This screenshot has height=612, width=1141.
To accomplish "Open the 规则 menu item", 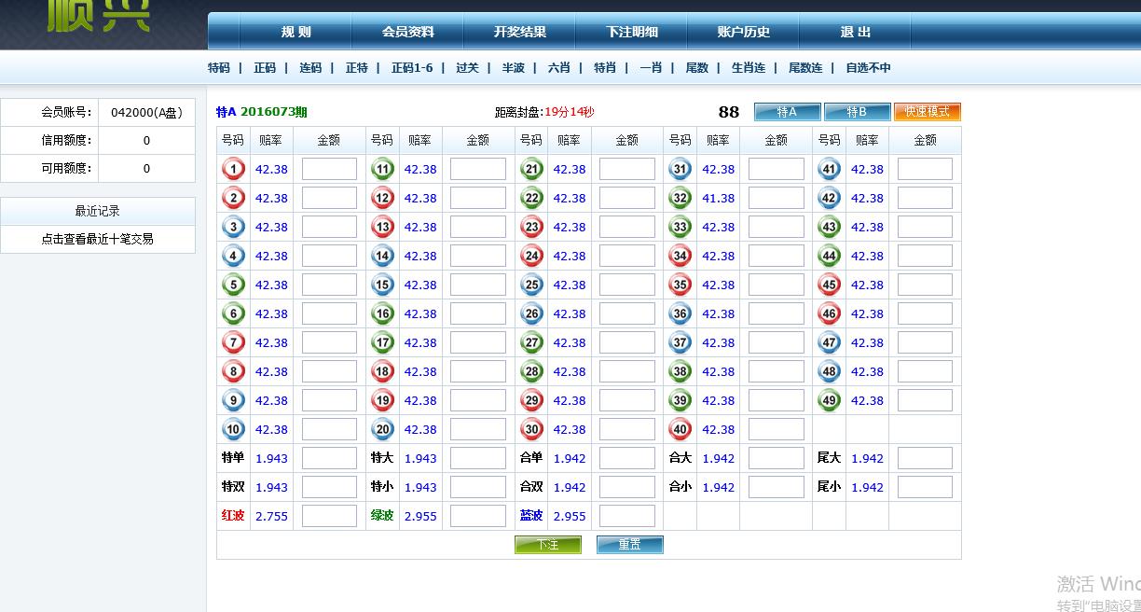I will point(296,32).
